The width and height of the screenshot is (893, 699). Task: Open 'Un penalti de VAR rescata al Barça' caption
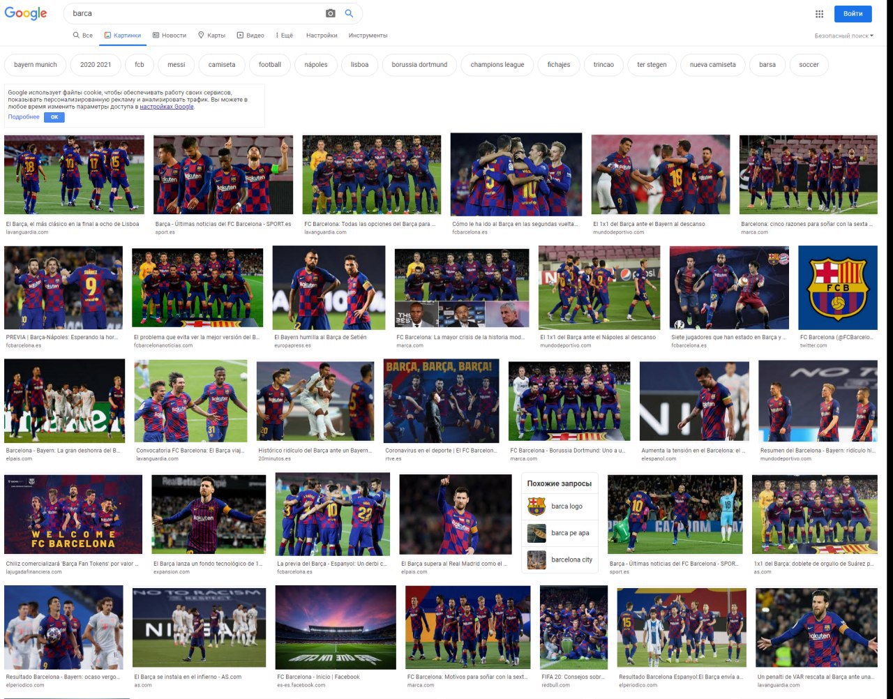point(816,677)
